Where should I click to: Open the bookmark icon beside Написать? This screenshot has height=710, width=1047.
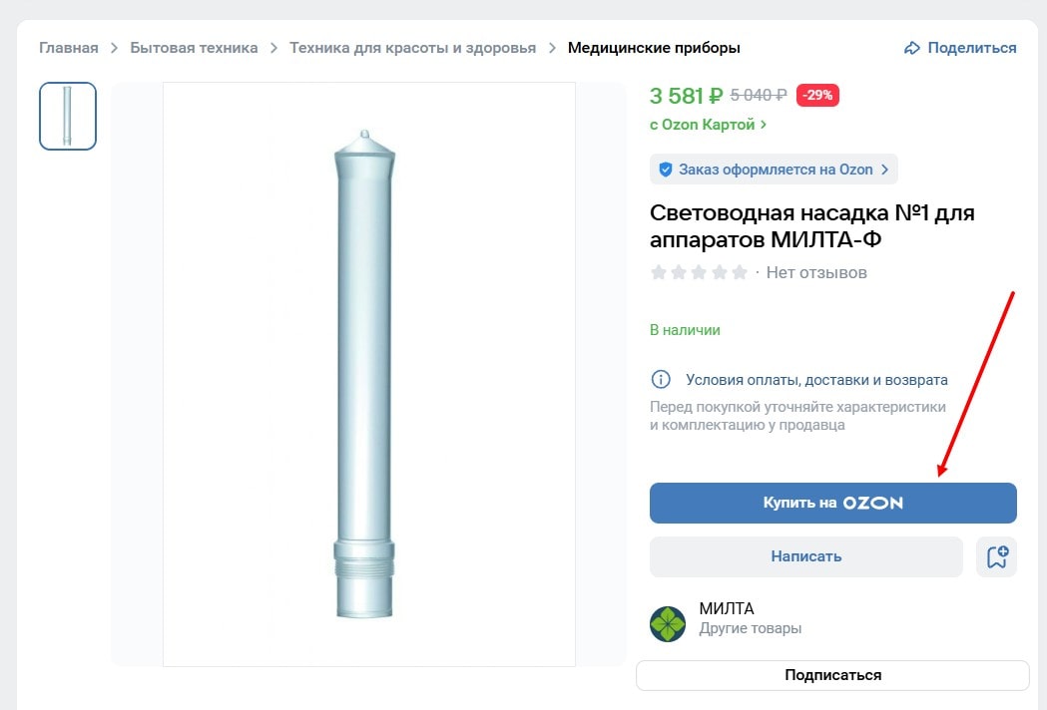click(996, 556)
